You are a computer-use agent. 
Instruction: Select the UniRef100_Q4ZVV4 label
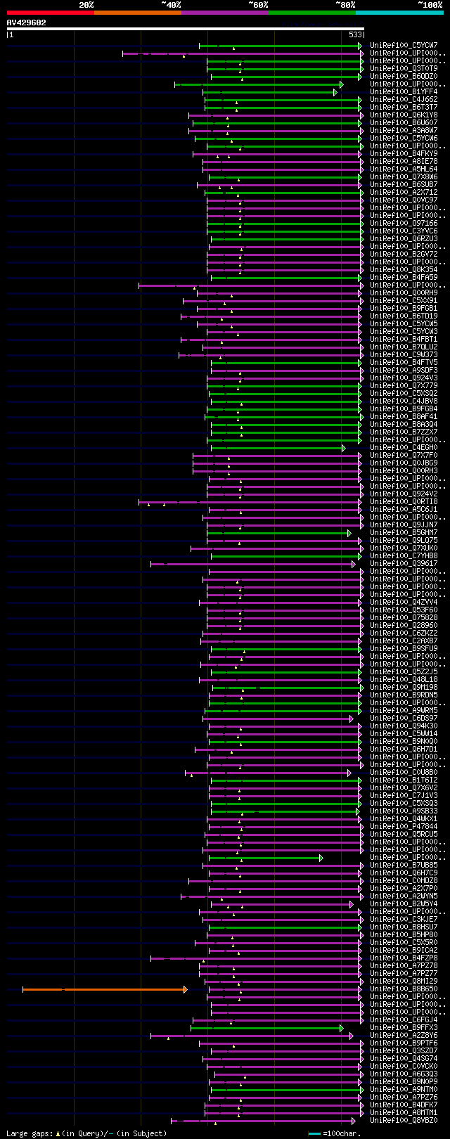(404, 602)
